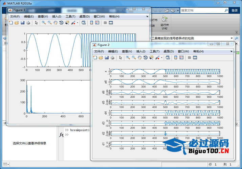Insert Legend icon in Figure 2
This screenshot has height=169, width=242.
pos(181,57)
